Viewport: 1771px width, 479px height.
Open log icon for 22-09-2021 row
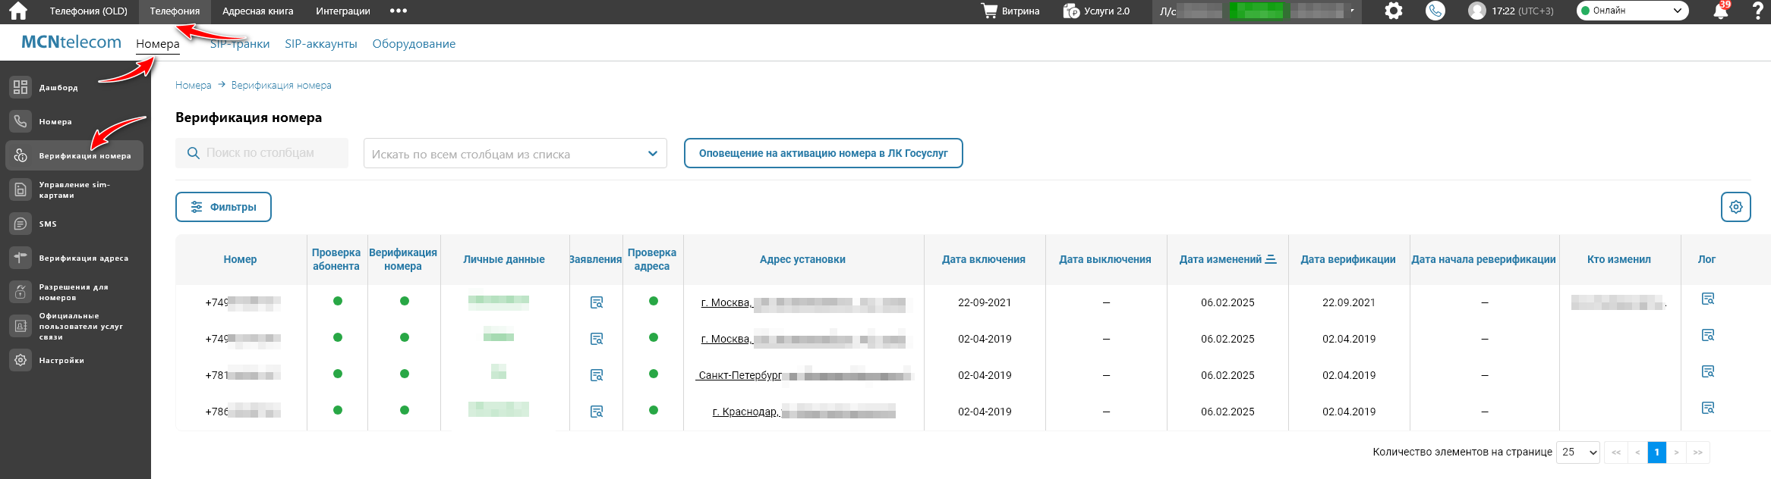[x=1708, y=299]
